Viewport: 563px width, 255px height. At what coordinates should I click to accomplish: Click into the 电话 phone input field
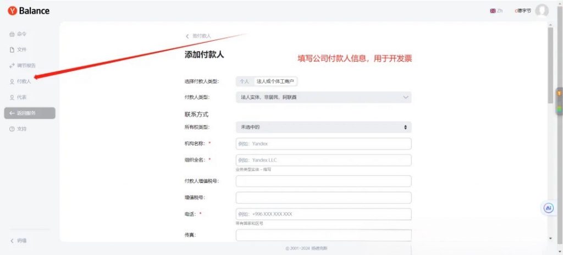[x=323, y=214]
